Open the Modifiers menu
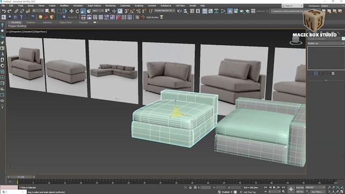 [64, 5]
